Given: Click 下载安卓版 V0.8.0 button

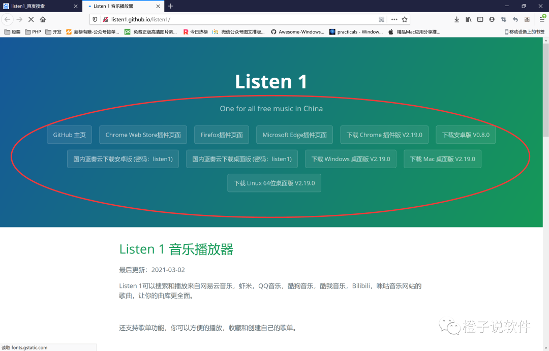Looking at the screenshot, I should click(466, 135).
